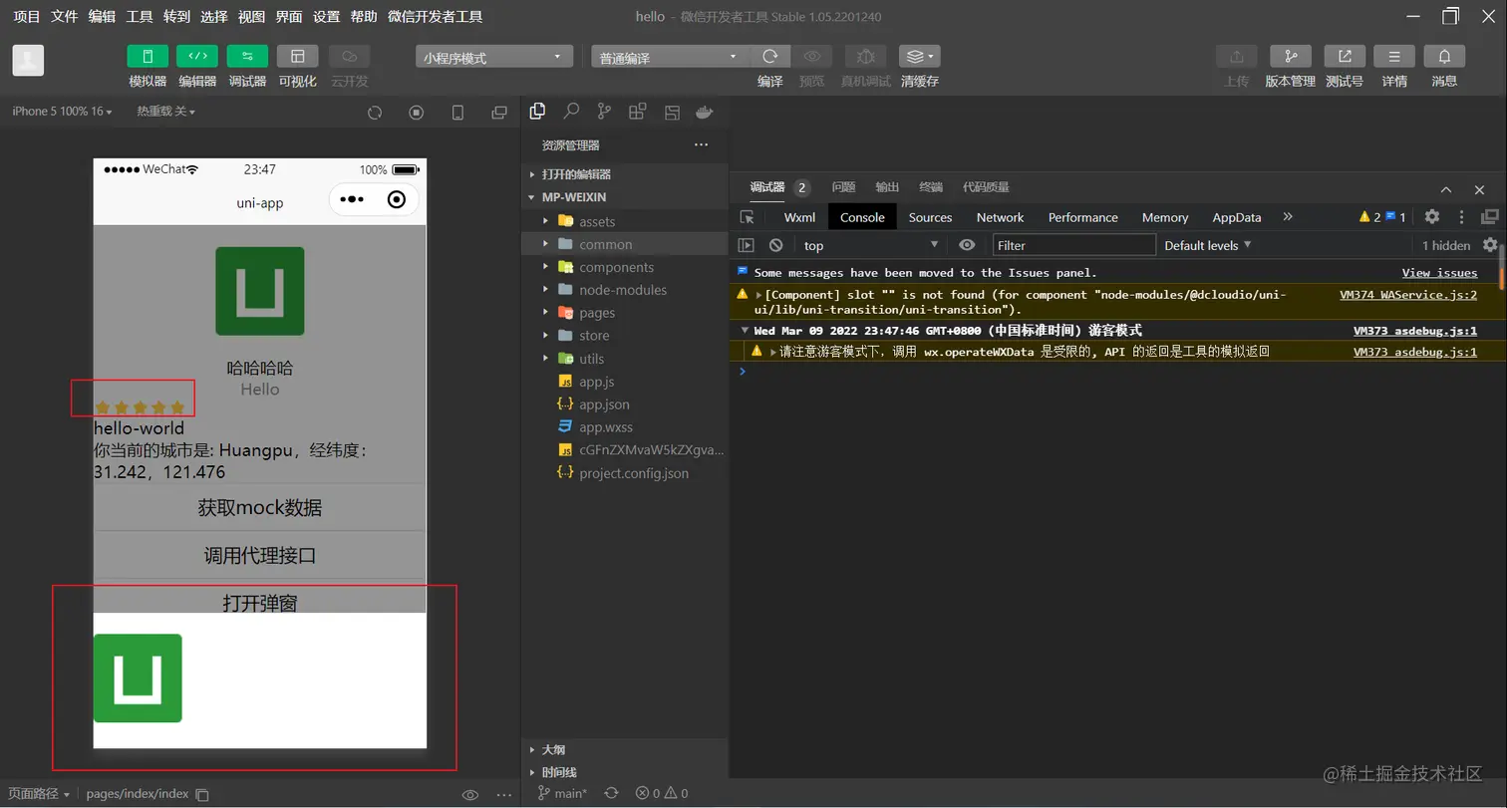Open the 普通编译 compile mode dropdown
This screenshot has height=808, width=1507.
click(x=671, y=57)
